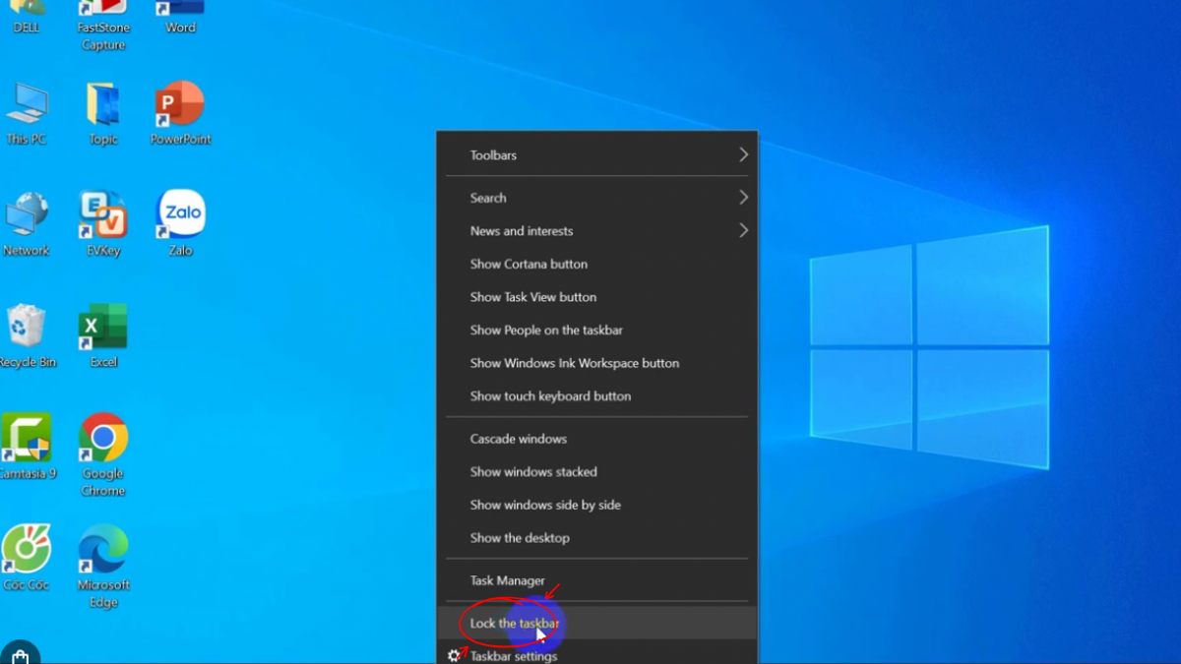This screenshot has width=1181, height=664.
Task: Select the Zalo desktop shortcut
Action: 180,225
